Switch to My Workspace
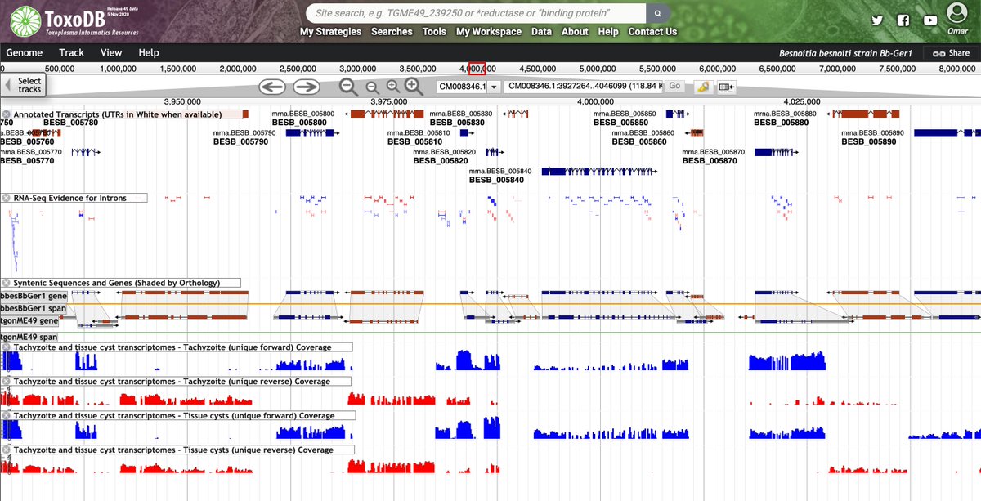The width and height of the screenshot is (981, 501). (x=488, y=31)
